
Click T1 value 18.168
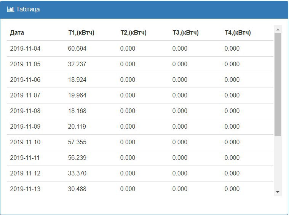tap(77, 111)
